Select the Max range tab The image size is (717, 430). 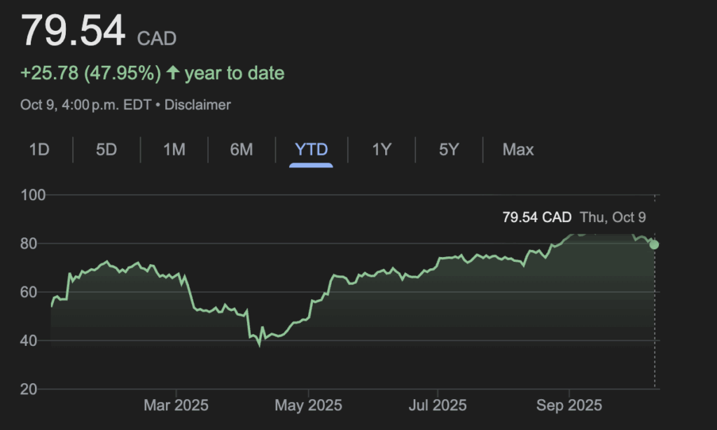point(518,149)
